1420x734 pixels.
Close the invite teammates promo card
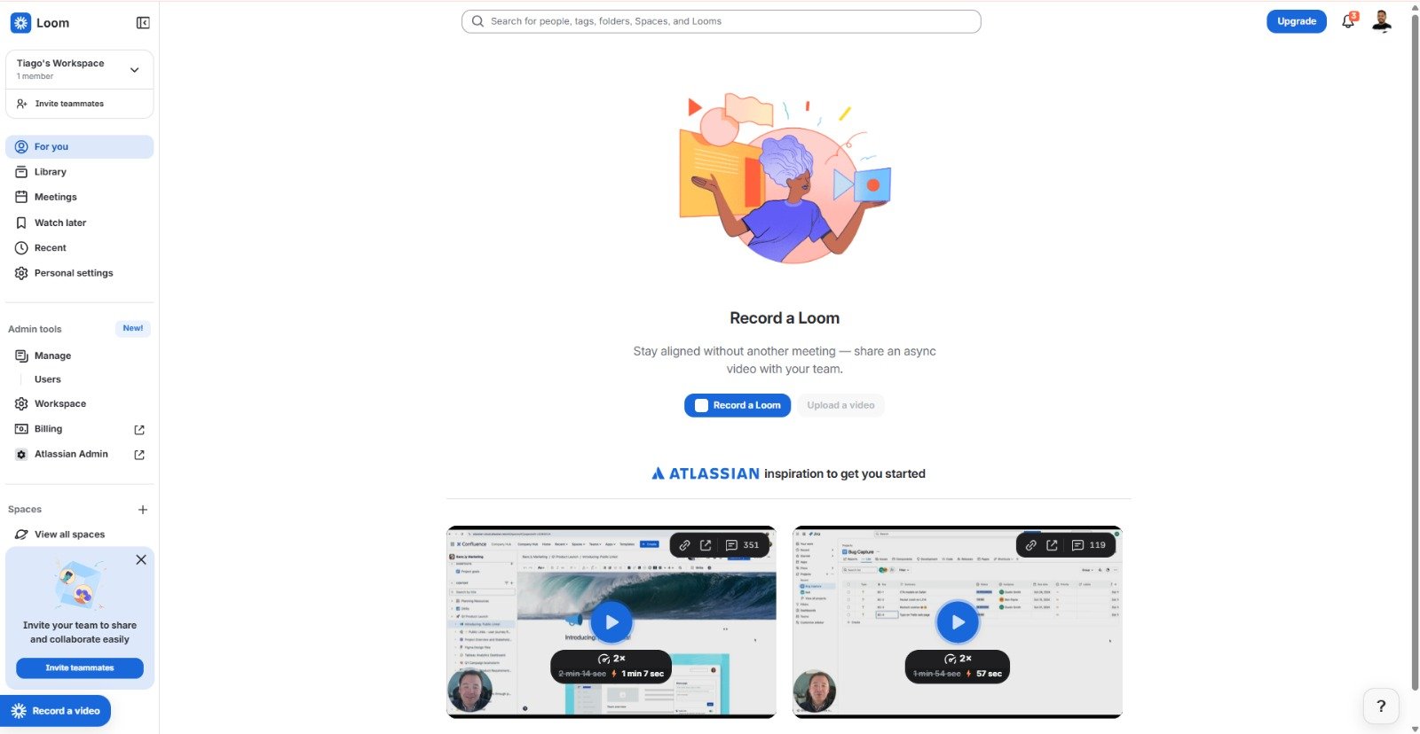tap(141, 560)
